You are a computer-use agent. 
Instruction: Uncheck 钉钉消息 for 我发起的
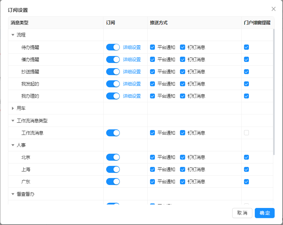(x=182, y=84)
